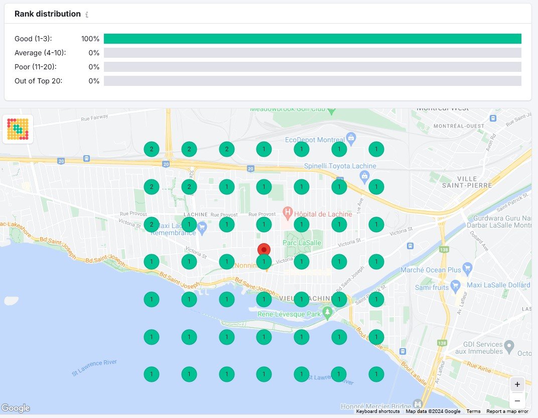The image size is (538, 418).
Task: Open the map Terms link
Action: 473,411
